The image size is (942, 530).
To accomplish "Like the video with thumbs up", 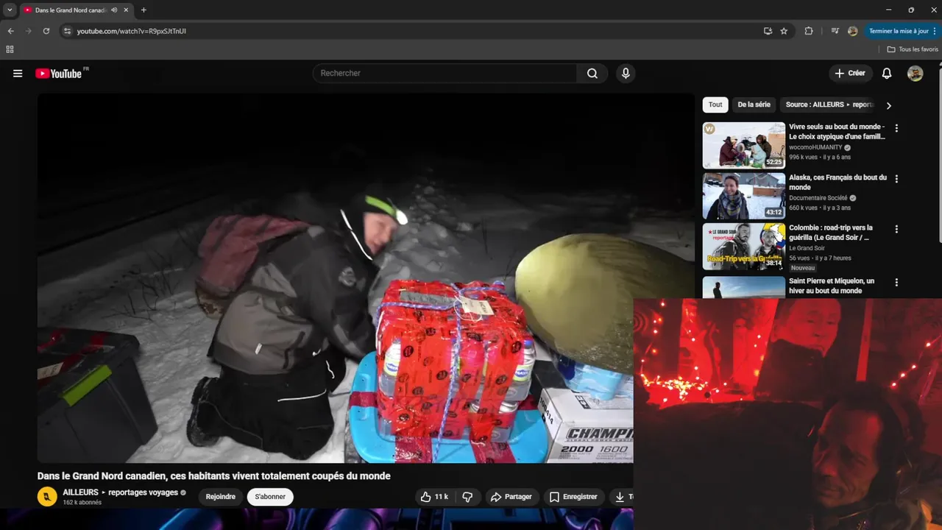I will pyautogui.click(x=433, y=497).
